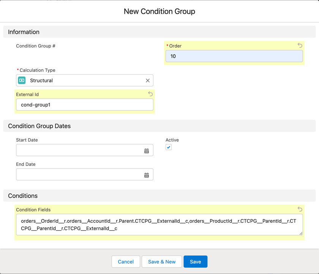
Task: Click the empty Start Date input
Action: coord(76,150)
